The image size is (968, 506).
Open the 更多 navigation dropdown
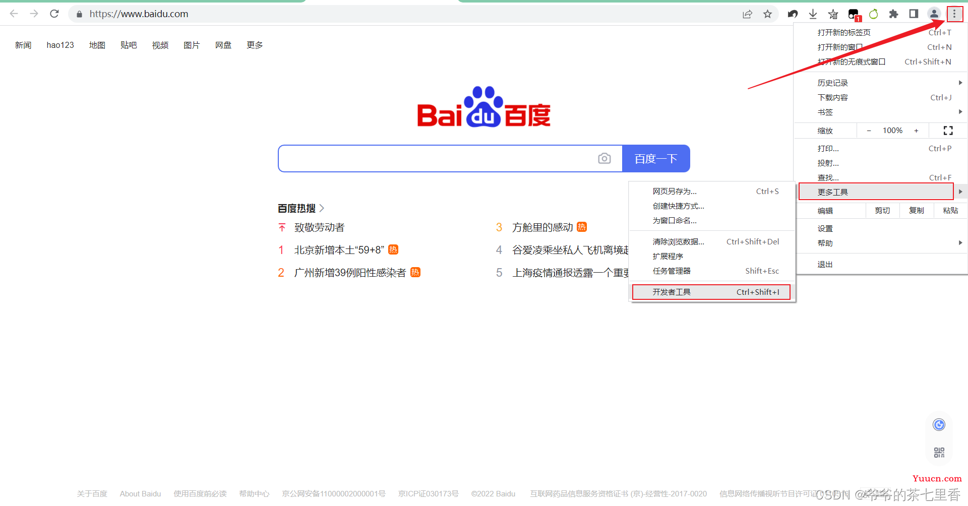tap(255, 45)
